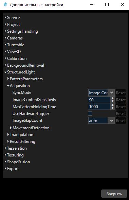Expand the Cameras tree section

5,38
